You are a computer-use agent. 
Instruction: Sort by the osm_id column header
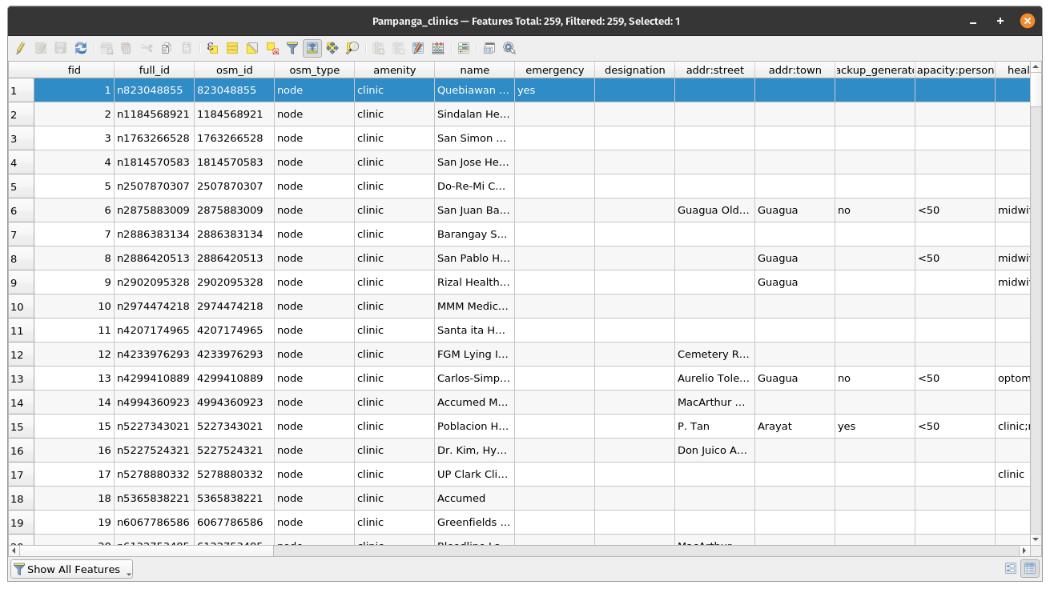click(234, 70)
